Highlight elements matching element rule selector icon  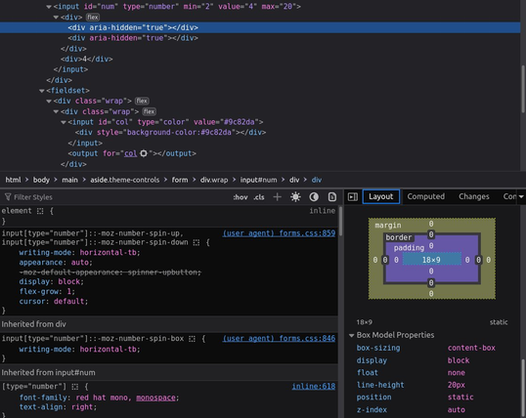[x=40, y=211]
